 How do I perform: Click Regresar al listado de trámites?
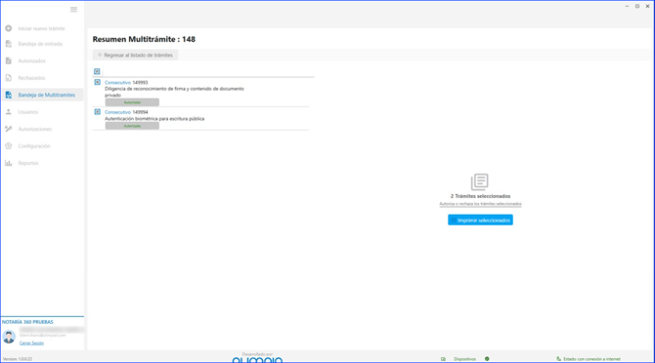coord(135,55)
